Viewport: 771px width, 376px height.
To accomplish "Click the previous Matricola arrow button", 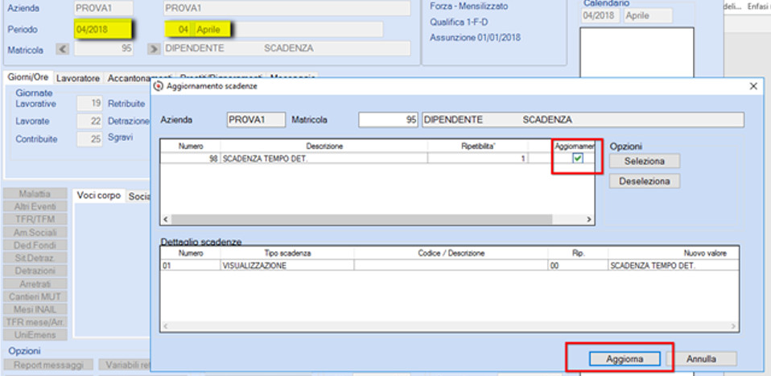I will coord(63,49).
